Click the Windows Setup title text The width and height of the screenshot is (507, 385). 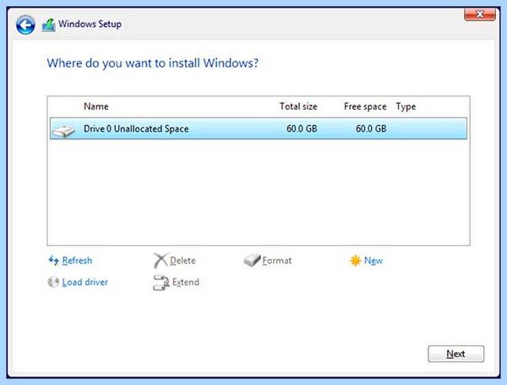[x=90, y=24]
